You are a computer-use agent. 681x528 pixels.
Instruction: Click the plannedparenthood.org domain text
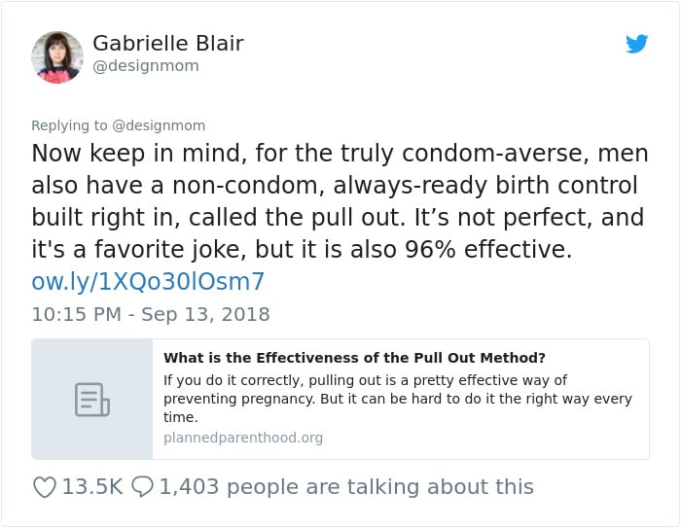coord(243,438)
